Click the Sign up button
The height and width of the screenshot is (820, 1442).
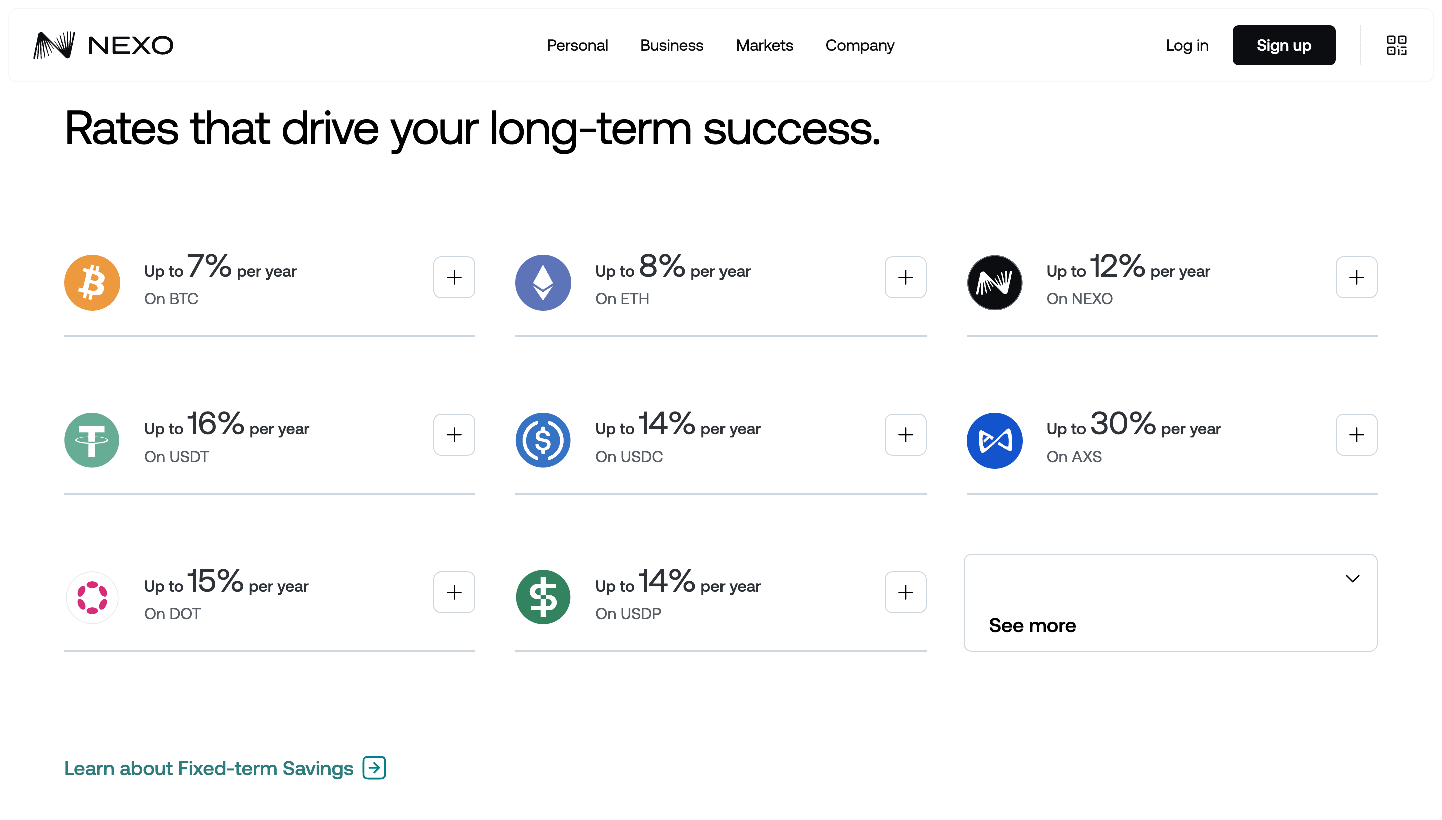click(x=1284, y=45)
